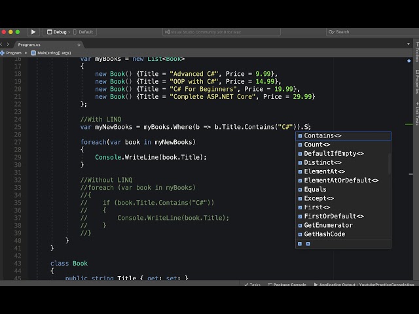Open the Package Console pad
The width and height of the screenshot is (419, 314).
point(287,285)
